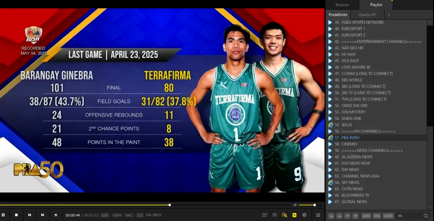Click the play icon beside HI-YAH!
Viewport: 434px width, 221px height.
330,54
